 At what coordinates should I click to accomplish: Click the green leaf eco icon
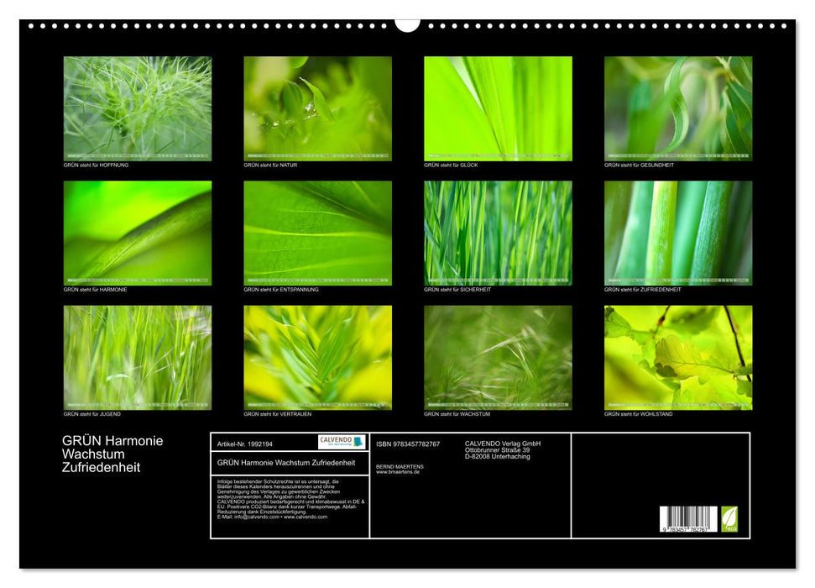click(730, 518)
